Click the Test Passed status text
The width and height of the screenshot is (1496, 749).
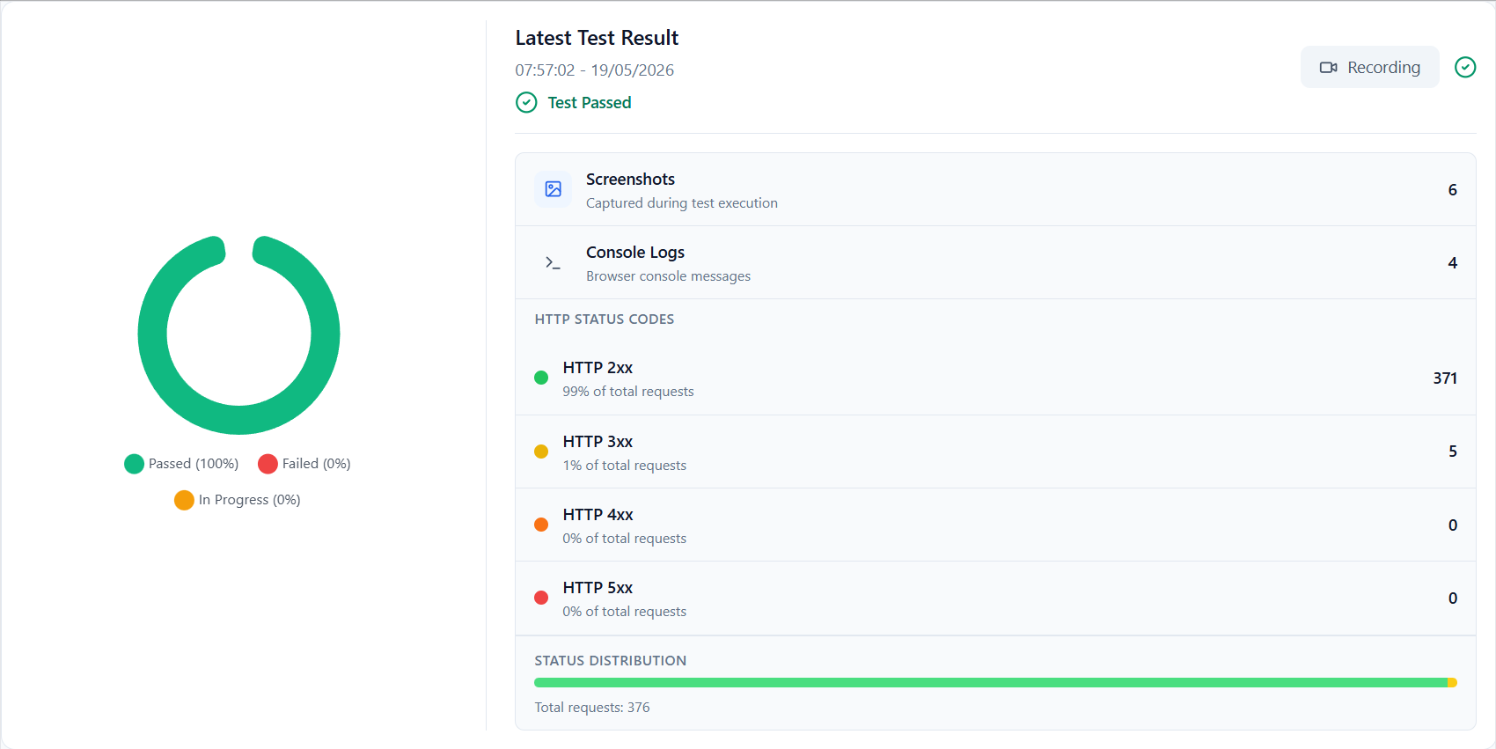(x=590, y=103)
